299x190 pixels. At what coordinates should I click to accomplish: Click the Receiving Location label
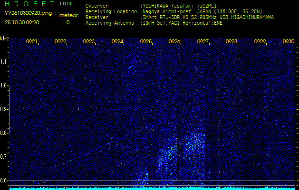(111, 11)
